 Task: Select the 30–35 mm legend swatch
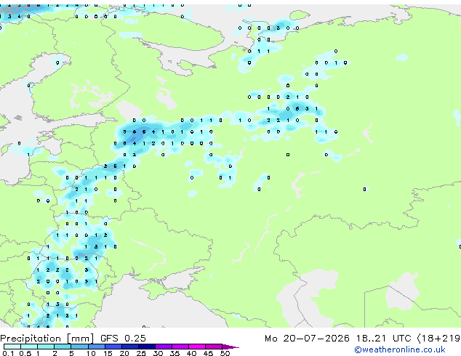click(164, 347)
